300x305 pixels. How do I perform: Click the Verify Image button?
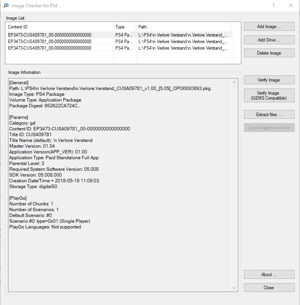click(269, 80)
